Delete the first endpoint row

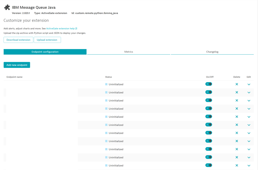(237, 84)
